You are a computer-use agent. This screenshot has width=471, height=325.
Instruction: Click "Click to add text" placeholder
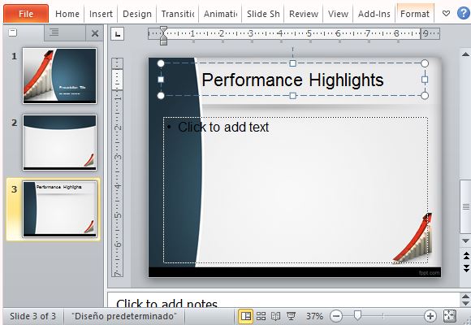223,127
